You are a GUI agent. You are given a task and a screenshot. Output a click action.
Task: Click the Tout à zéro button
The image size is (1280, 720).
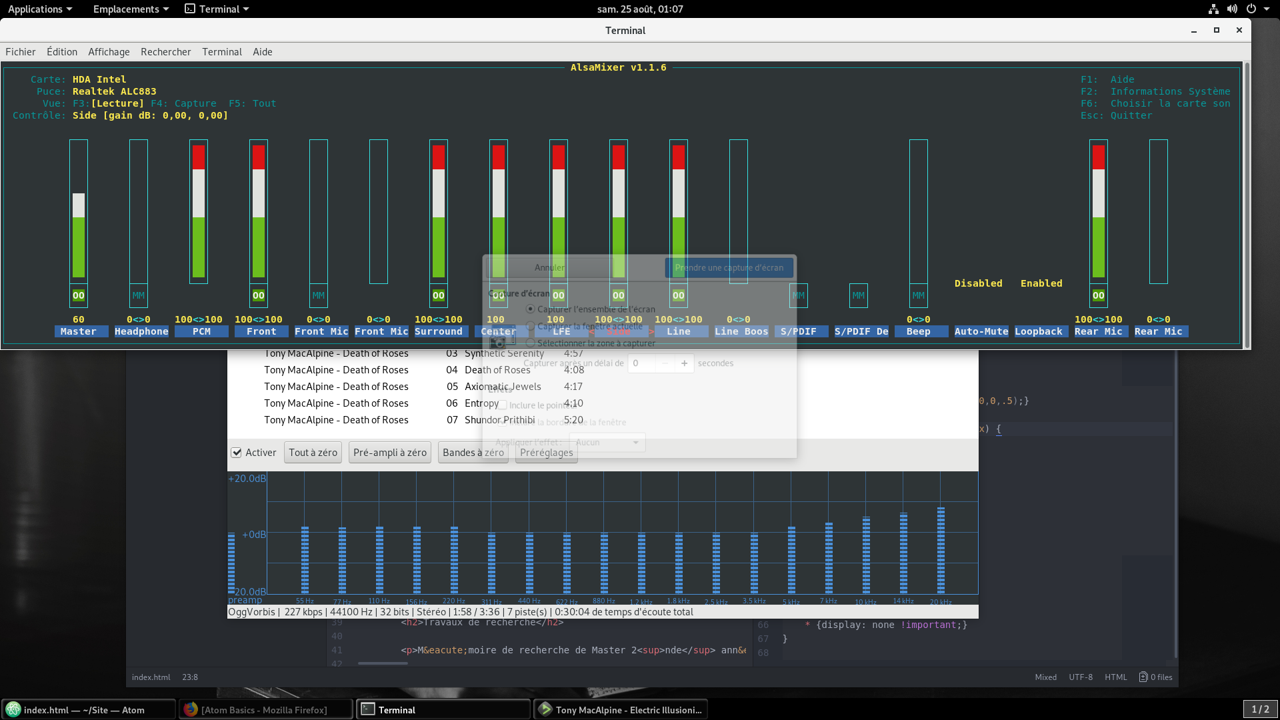click(x=313, y=453)
